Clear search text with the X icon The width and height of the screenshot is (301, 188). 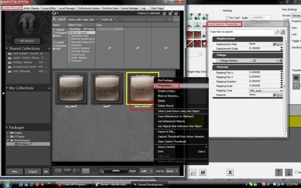[x=170, y=19]
